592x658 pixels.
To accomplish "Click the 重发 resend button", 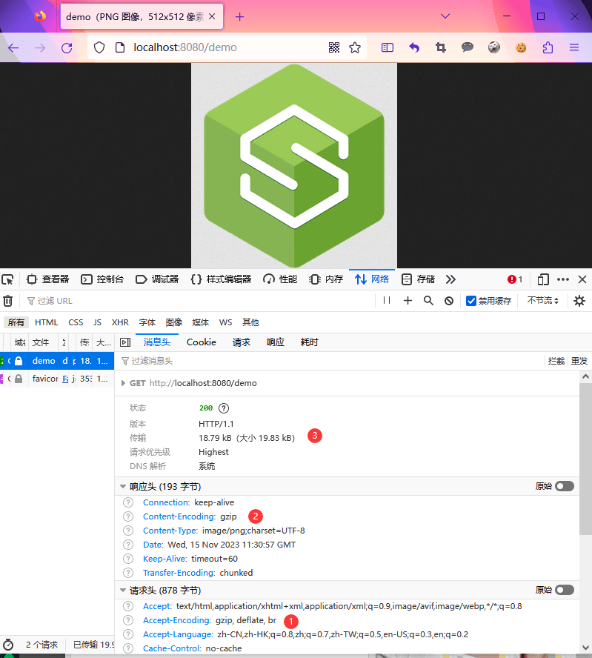I will coord(579,361).
